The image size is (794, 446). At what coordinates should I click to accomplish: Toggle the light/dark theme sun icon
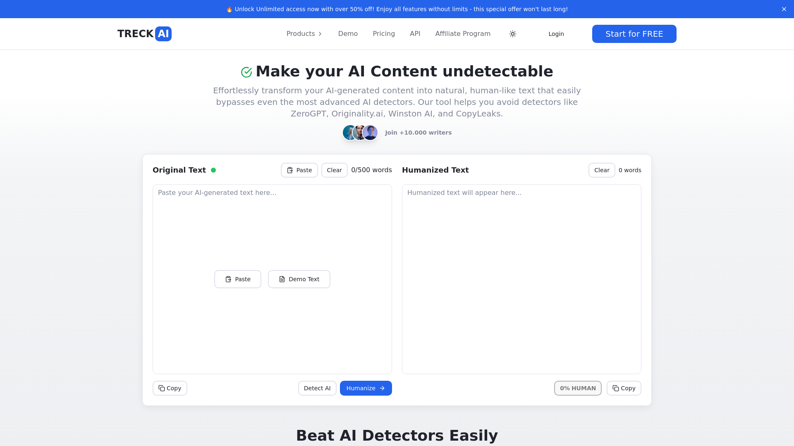coord(512,34)
